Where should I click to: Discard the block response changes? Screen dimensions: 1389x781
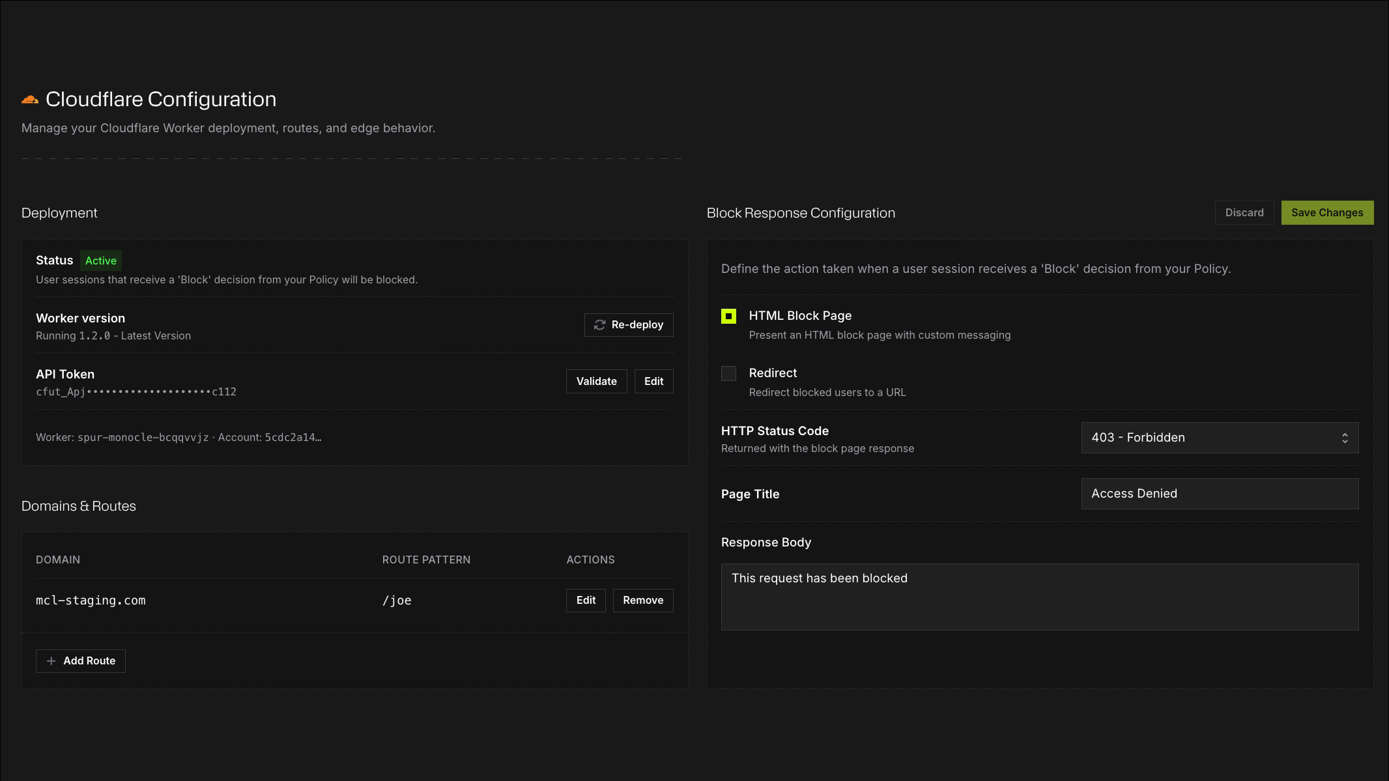(x=1244, y=213)
